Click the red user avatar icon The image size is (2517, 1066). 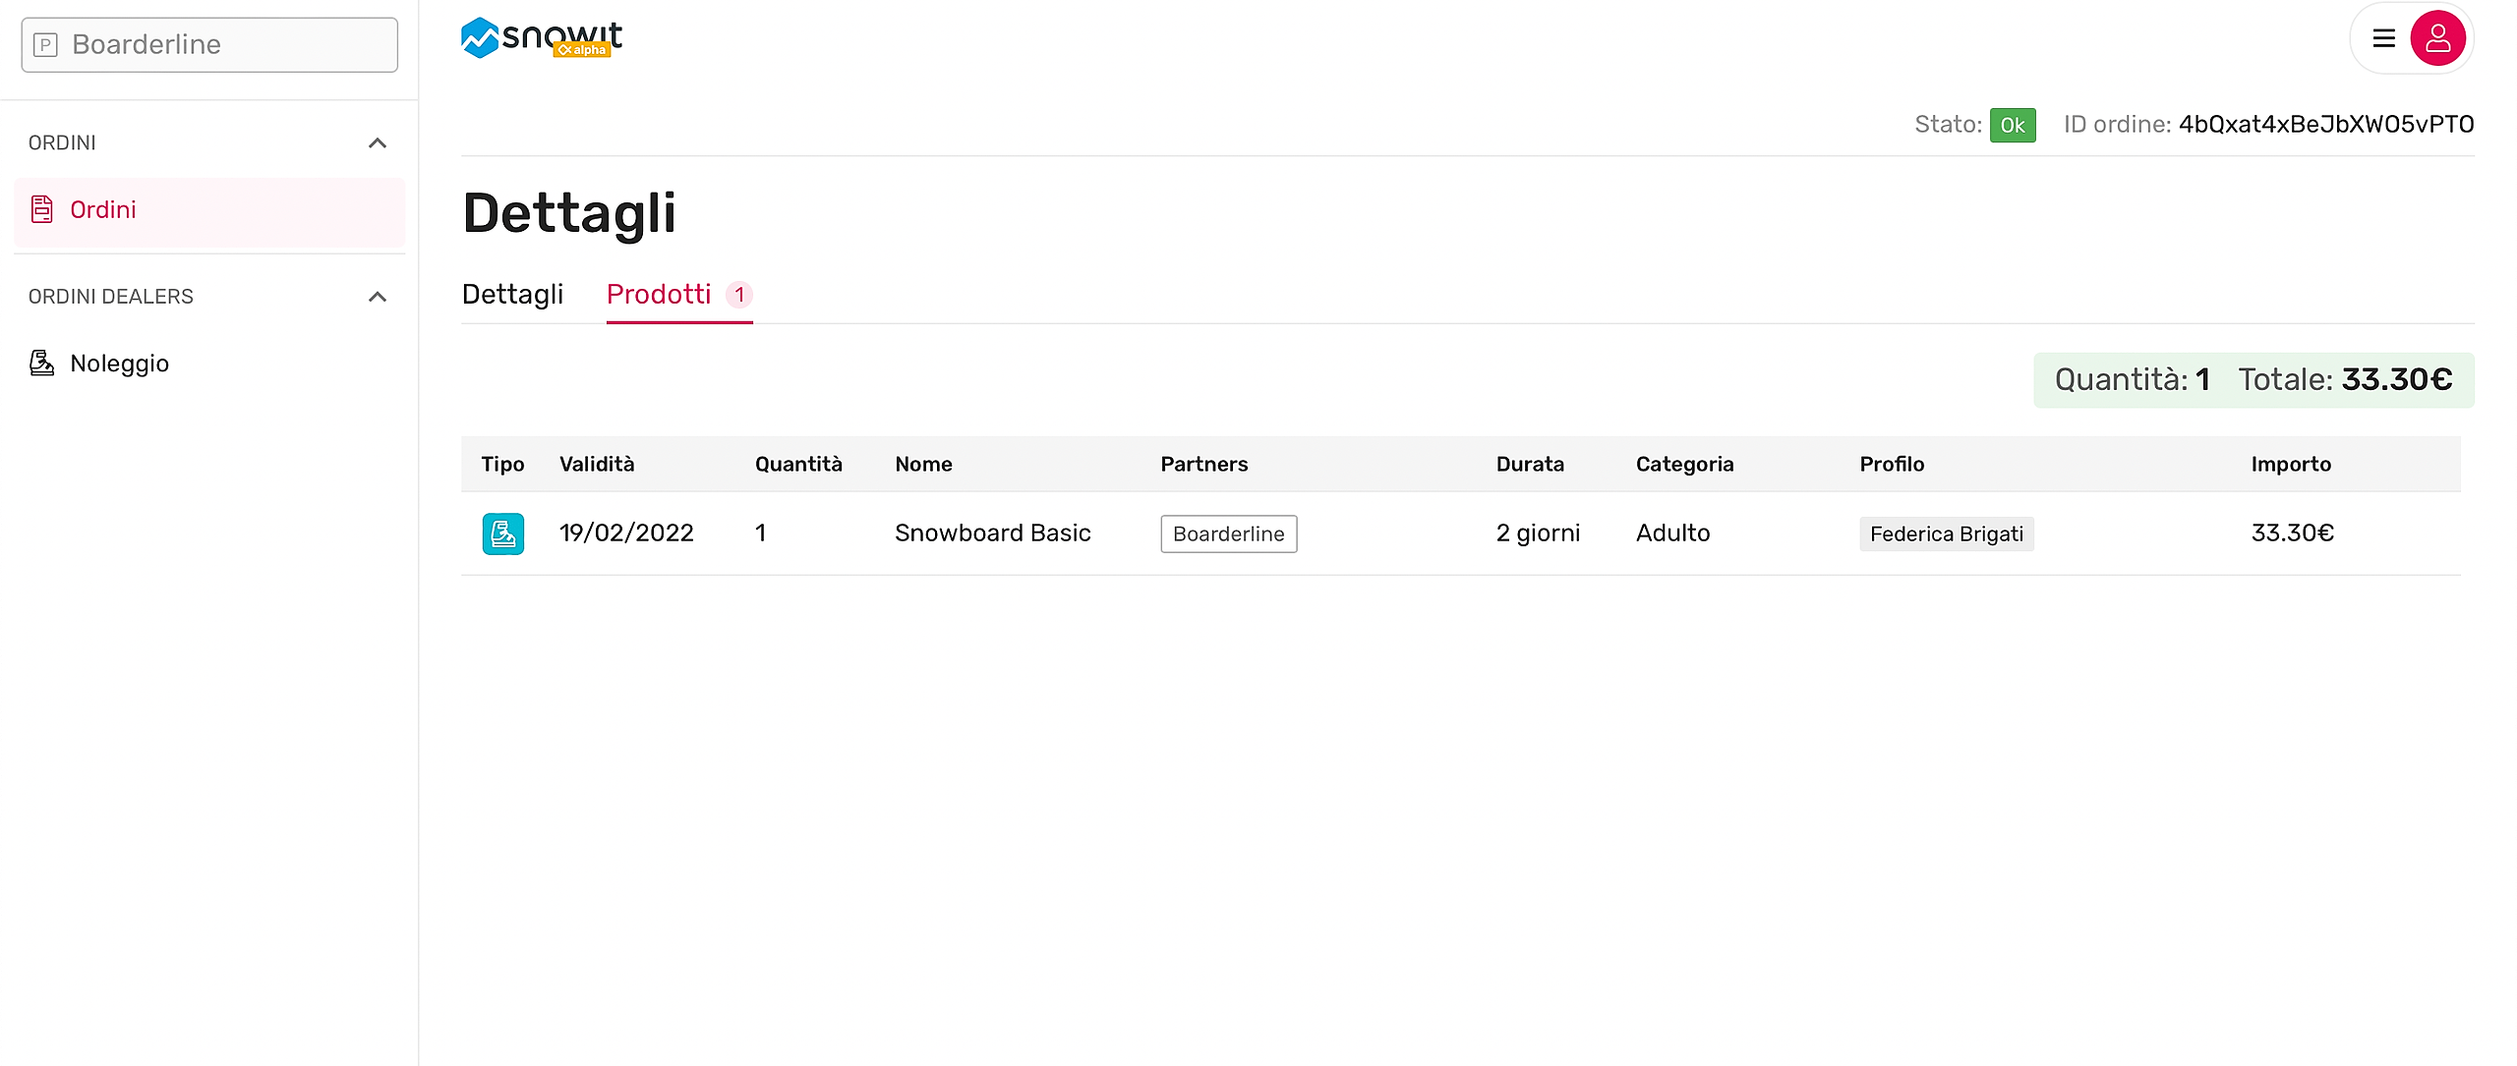pos(2436,38)
